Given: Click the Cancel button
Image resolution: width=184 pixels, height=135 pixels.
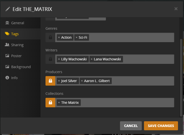Looking at the screenshot, I should pyautogui.click(x=131, y=126).
